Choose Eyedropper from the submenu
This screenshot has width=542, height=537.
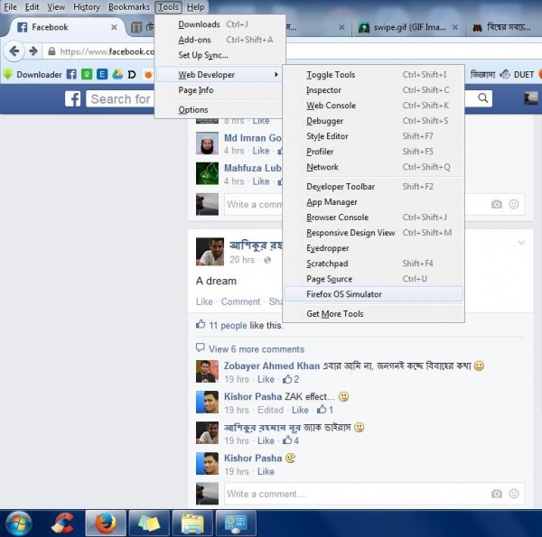(373, 248)
